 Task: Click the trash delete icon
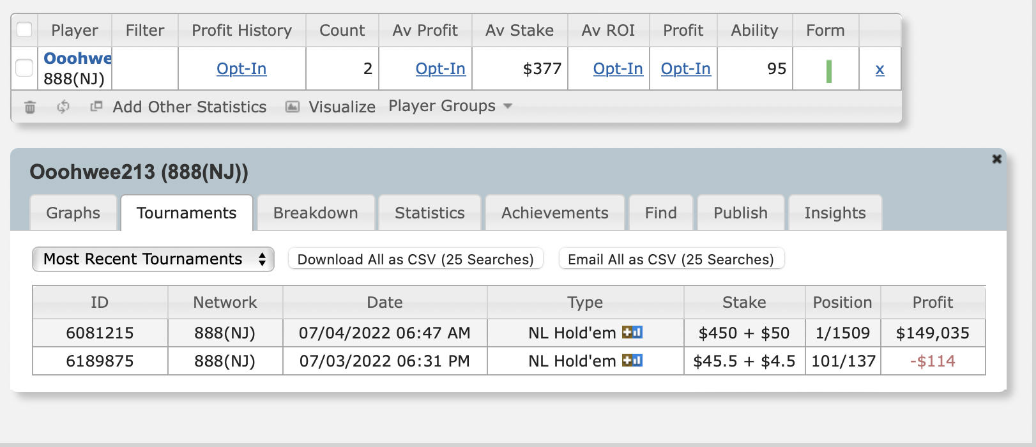(x=30, y=107)
